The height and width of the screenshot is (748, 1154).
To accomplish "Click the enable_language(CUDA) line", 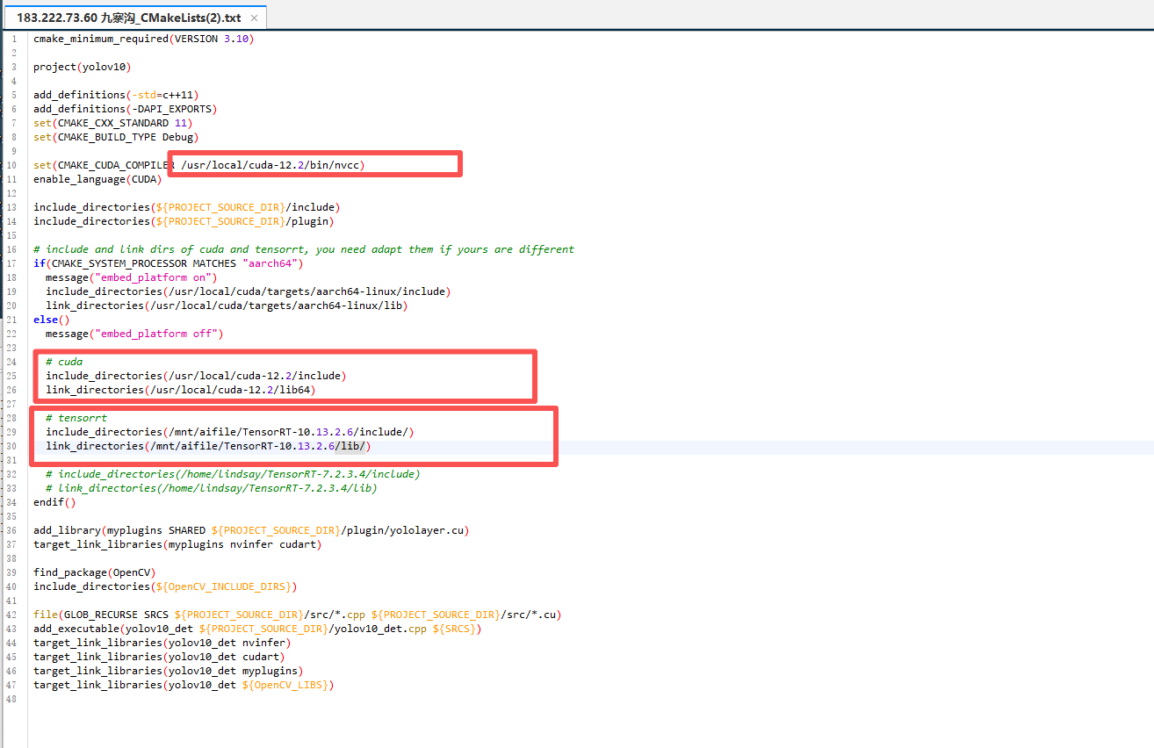I will 97,179.
